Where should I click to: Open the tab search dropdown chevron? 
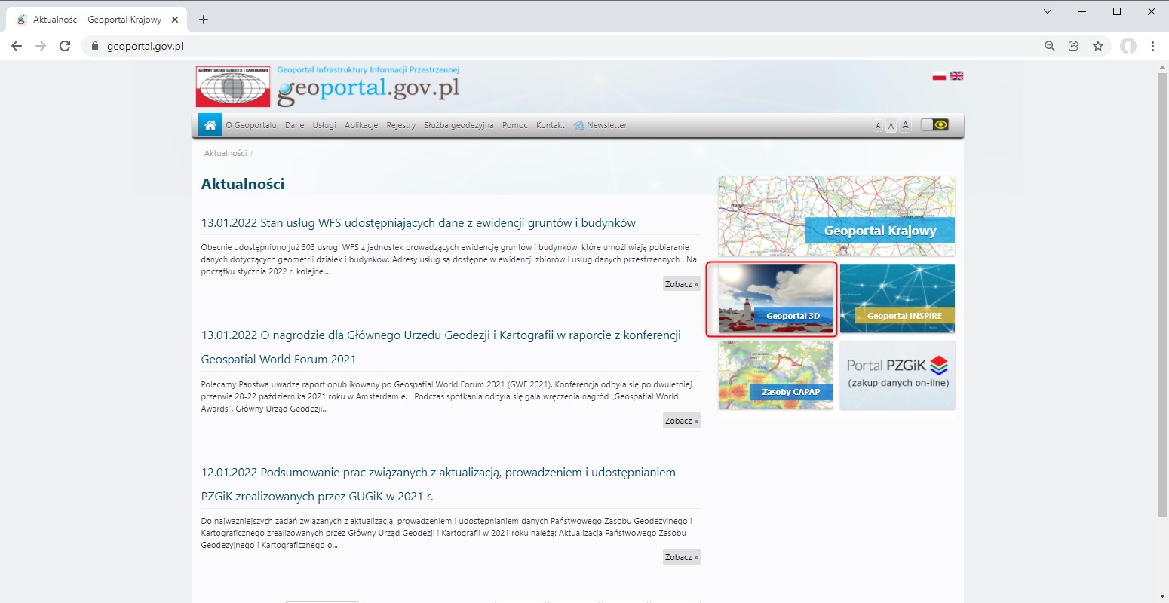point(1047,11)
